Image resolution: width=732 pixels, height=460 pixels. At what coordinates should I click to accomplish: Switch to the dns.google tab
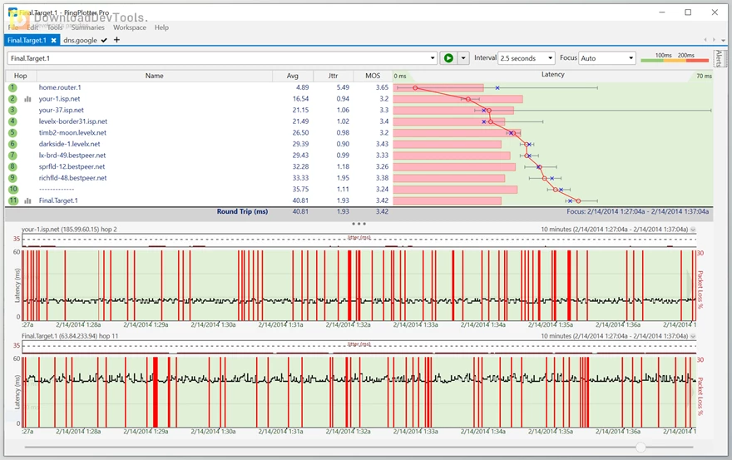(80, 40)
